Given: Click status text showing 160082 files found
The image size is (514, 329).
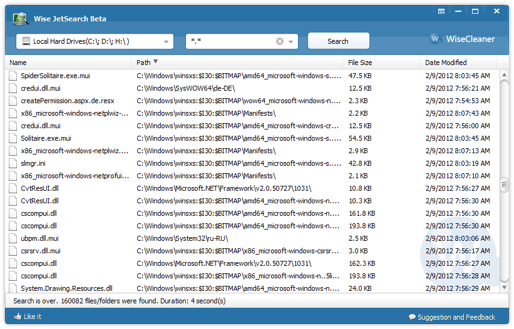Looking at the screenshot, I should [120, 300].
